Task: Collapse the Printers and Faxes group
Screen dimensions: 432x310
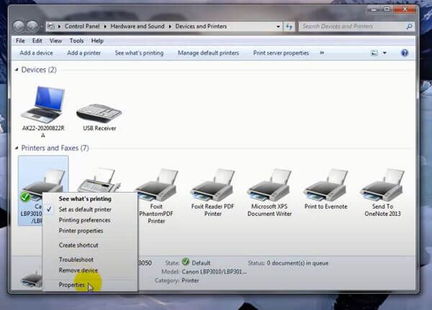Action: point(17,148)
